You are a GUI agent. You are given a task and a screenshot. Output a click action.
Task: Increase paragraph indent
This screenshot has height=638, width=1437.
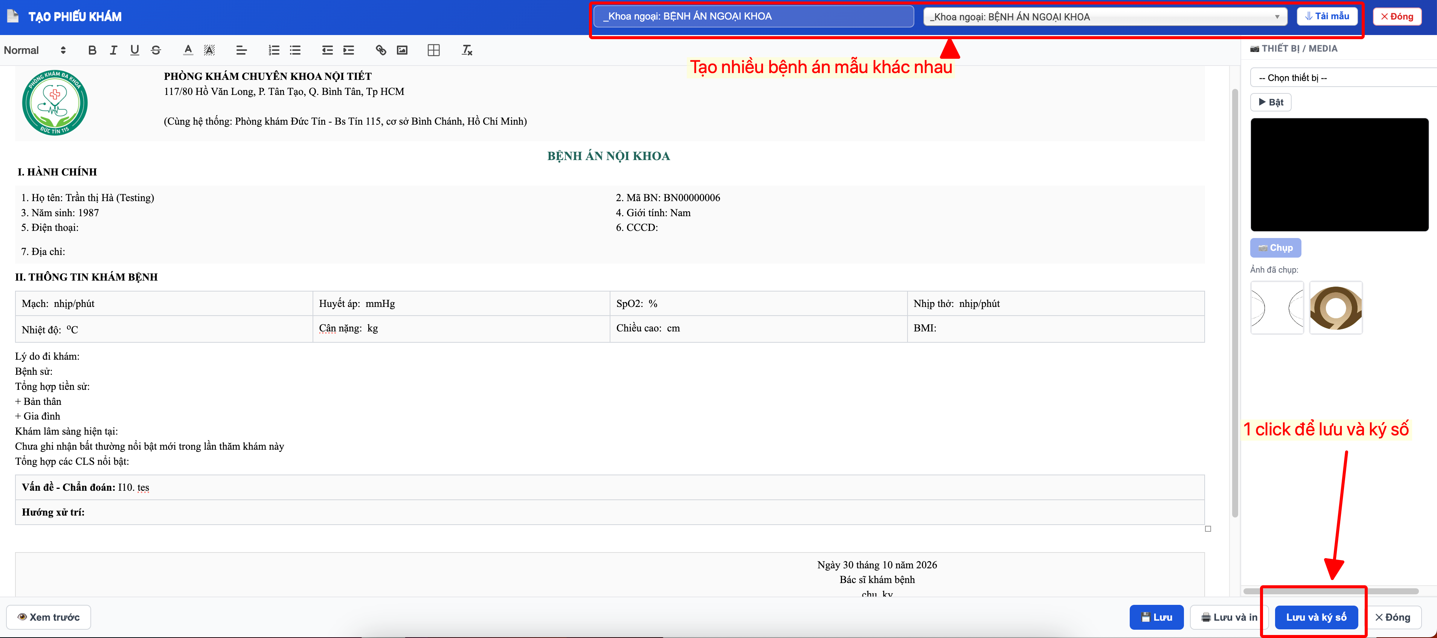tap(349, 50)
